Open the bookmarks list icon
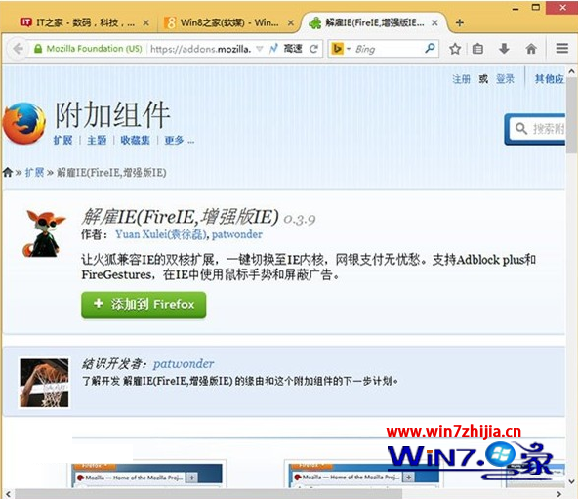Image resolution: width=578 pixels, height=499 pixels. coord(477,49)
